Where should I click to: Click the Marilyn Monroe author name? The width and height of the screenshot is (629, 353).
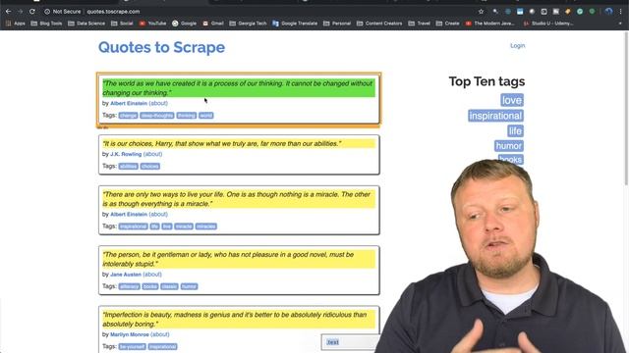(x=130, y=334)
